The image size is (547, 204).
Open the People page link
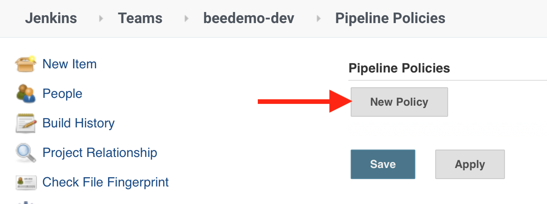[x=62, y=93]
